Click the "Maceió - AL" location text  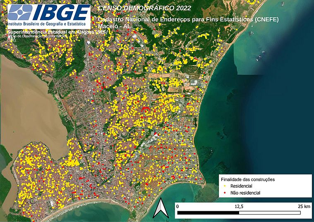[114, 26]
